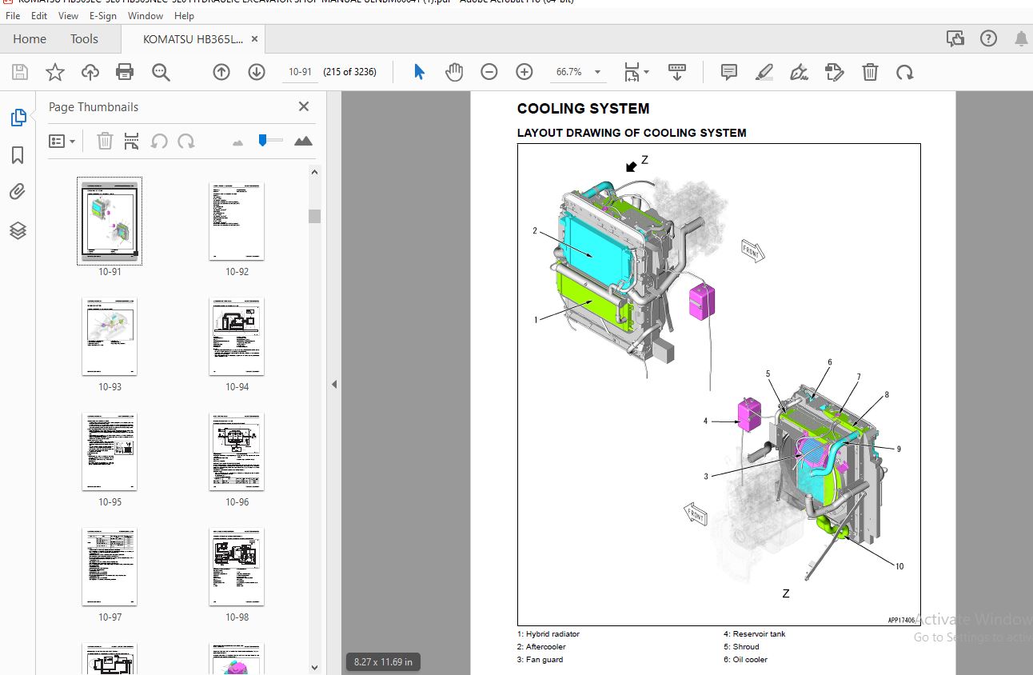This screenshot has width=1033, height=675.
Task: Click the "1: Hybrid radiator" legend text
Action: tap(548, 634)
